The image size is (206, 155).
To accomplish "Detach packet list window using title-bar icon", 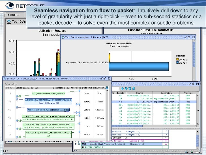I will (190, 84).
